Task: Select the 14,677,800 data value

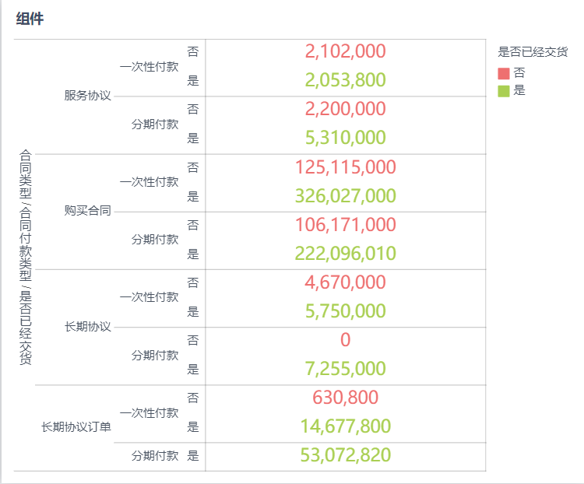Action: click(346, 426)
